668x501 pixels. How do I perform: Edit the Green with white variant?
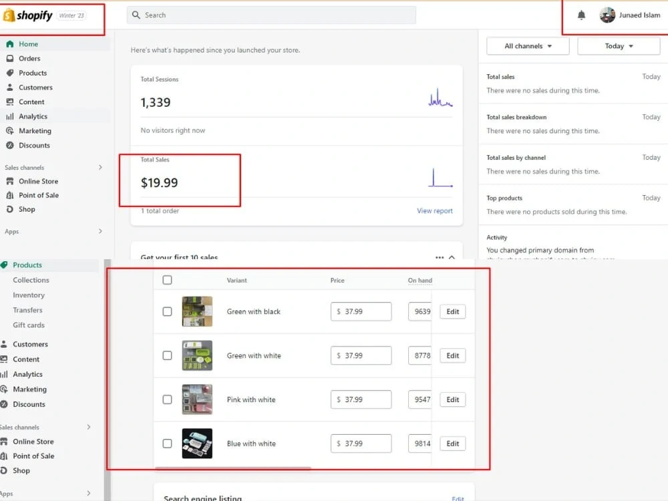point(452,355)
